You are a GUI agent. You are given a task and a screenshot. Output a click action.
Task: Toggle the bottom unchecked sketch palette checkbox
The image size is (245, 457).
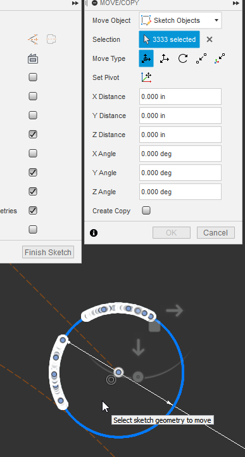(x=33, y=229)
